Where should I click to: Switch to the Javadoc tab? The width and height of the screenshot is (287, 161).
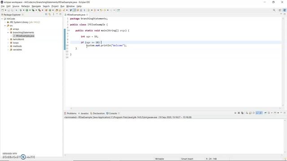pos(83,113)
